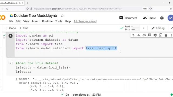
Task: Click 'irisdata = datas.load_iris()' line
Action: coord(43,67)
